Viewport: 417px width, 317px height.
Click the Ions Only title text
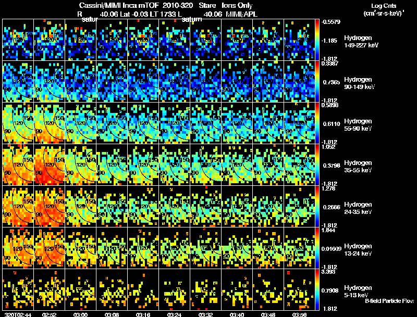(x=237, y=5)
